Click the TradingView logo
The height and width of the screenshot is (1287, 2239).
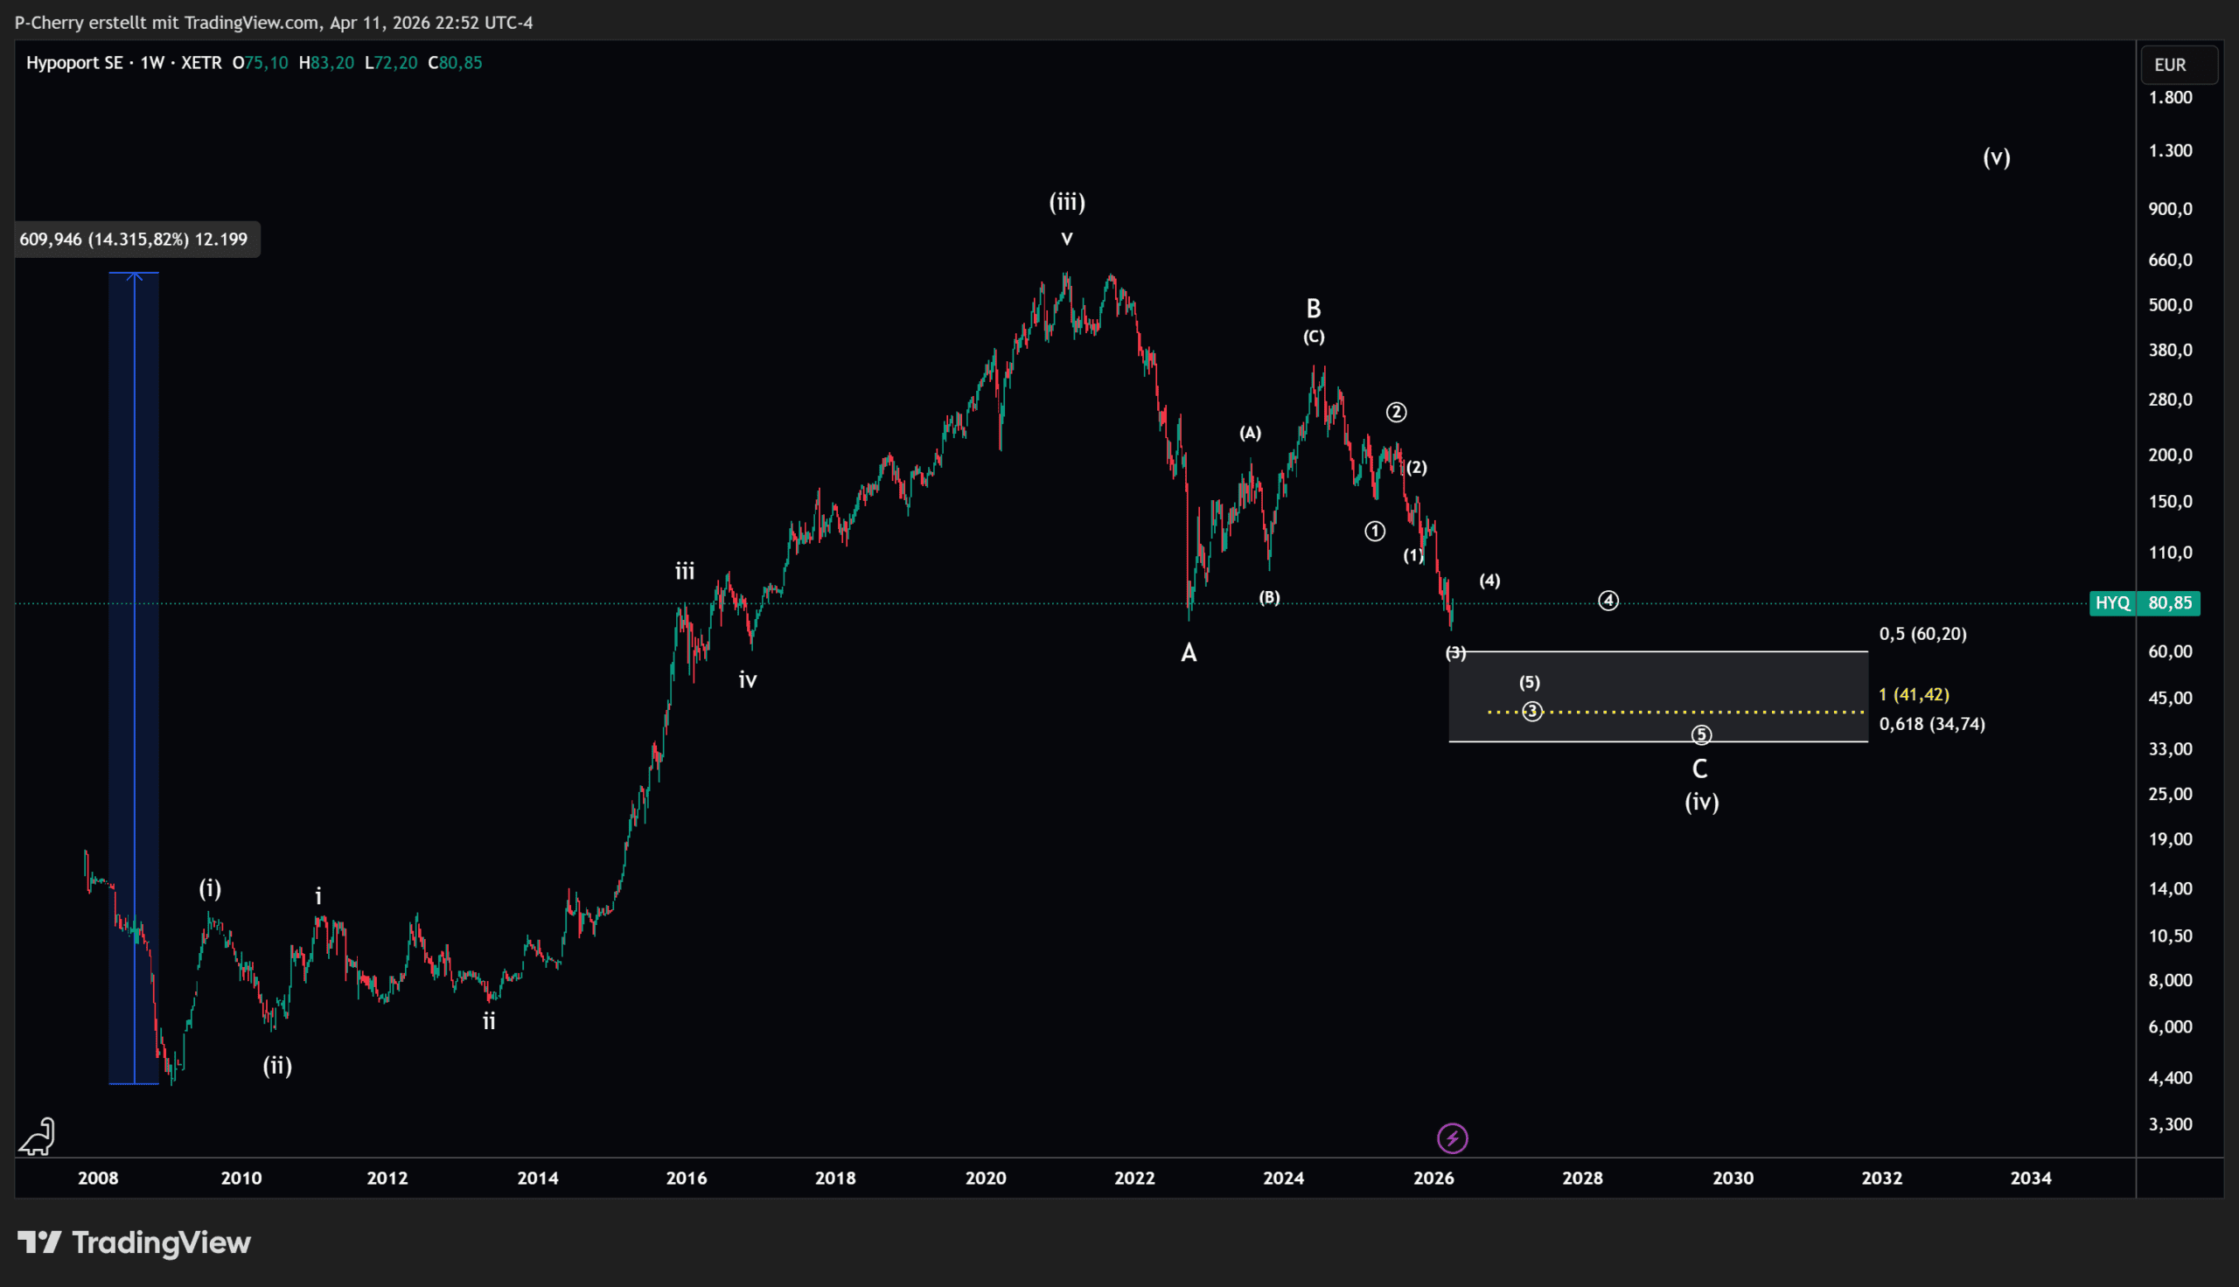[x=135, y=1242]
